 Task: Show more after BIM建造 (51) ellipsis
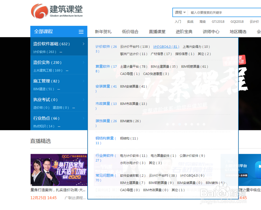pyautogui.click(x=58, y=89)
